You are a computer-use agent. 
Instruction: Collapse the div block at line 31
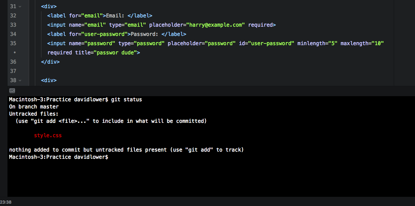pyautogui.click(x=20, y=7)
